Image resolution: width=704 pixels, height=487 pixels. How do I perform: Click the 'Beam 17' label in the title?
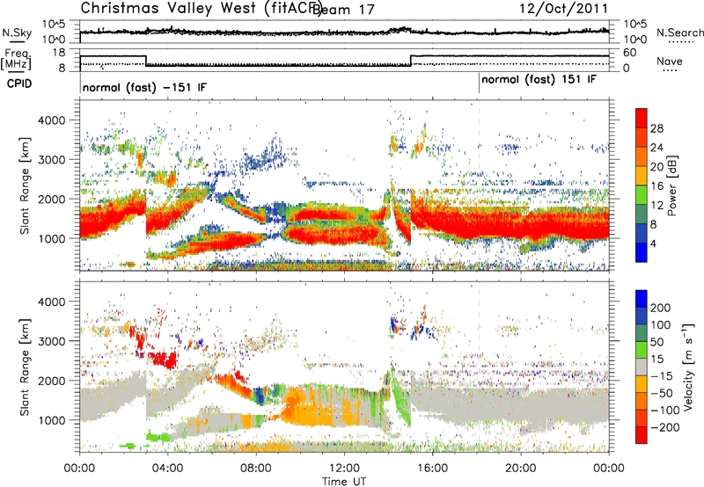343,10
